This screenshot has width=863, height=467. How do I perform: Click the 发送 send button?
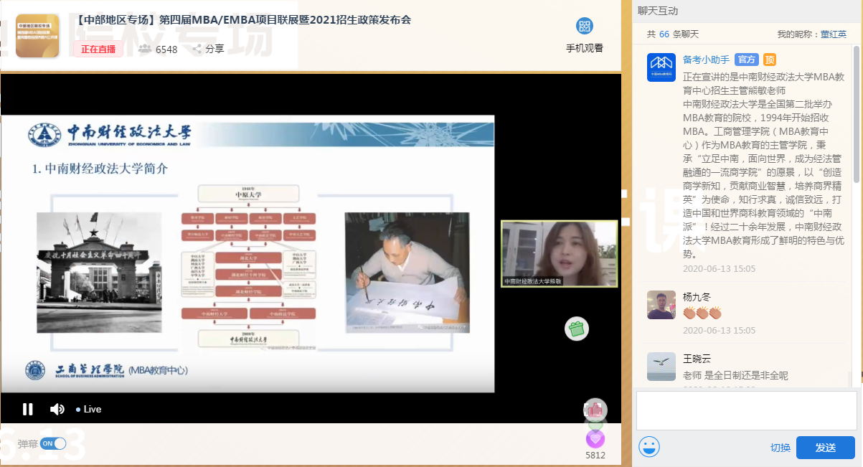(826, 448)
